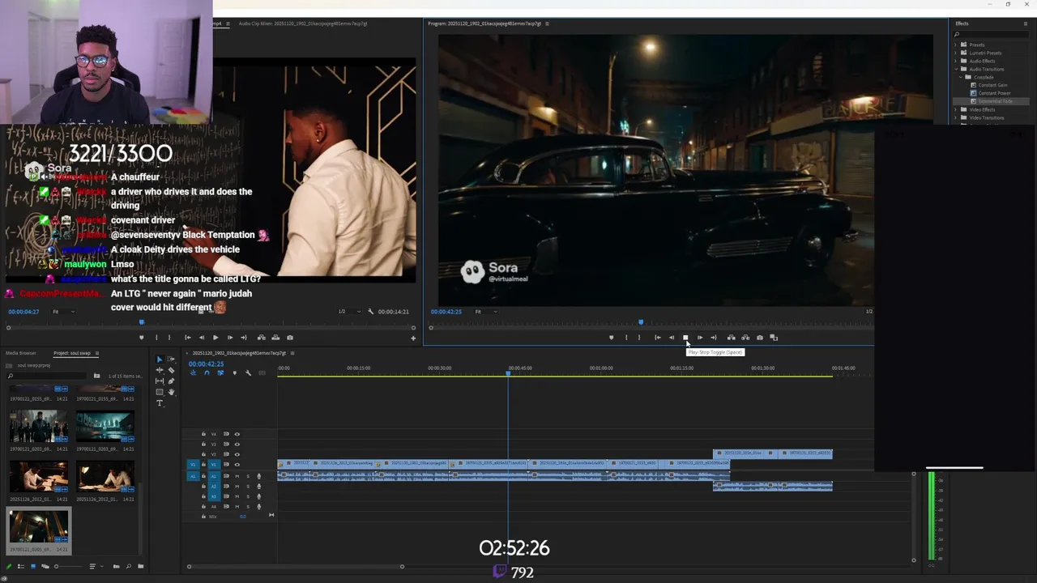Click the Program Monitor Lift icon
This screenshot has height=583, width=1037.
tap(731, 338)
